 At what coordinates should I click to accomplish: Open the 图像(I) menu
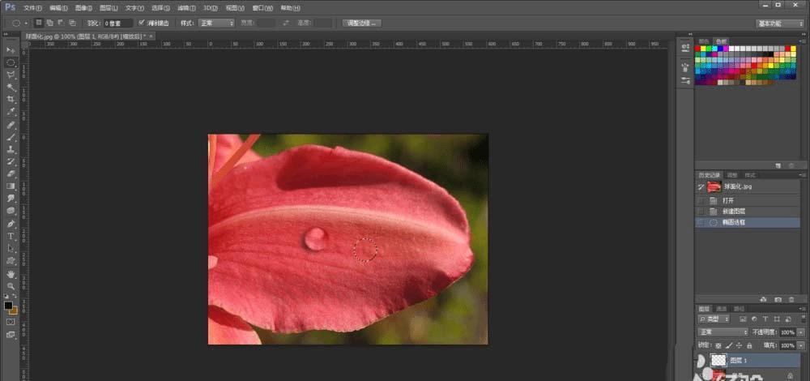point(83,6)
